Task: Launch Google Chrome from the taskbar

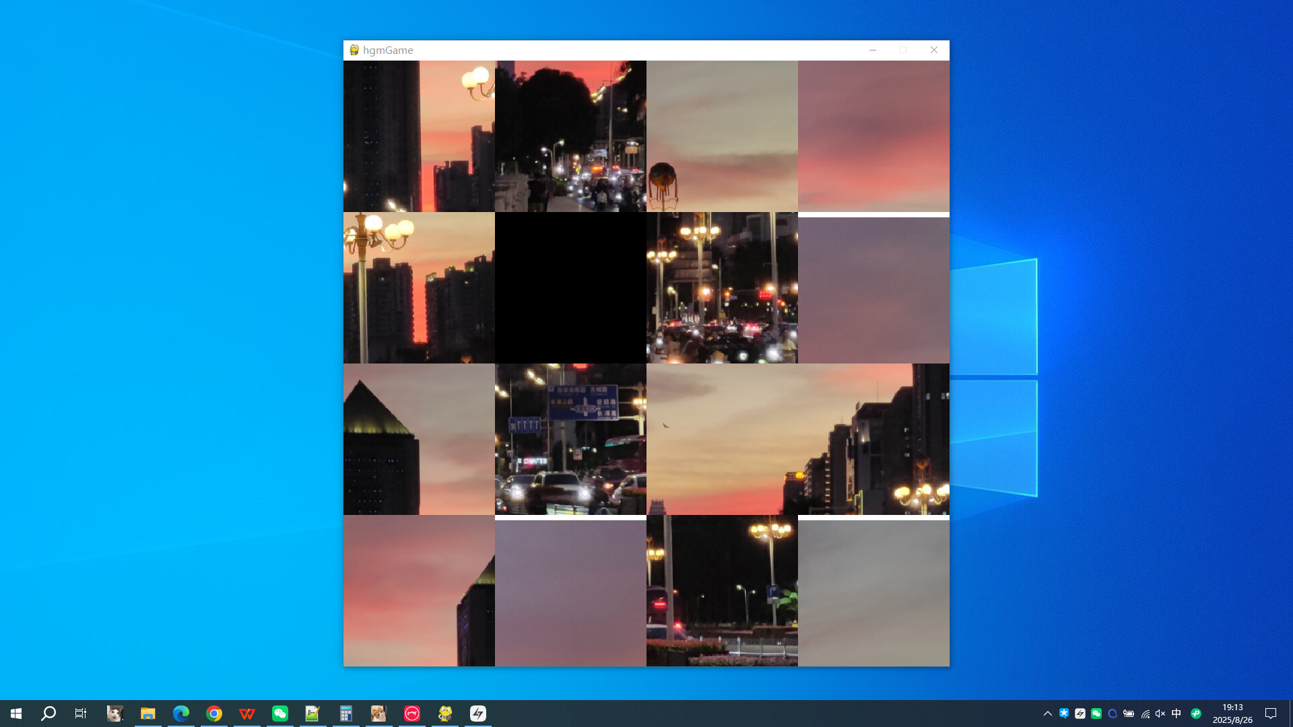Action: [214, 714]
